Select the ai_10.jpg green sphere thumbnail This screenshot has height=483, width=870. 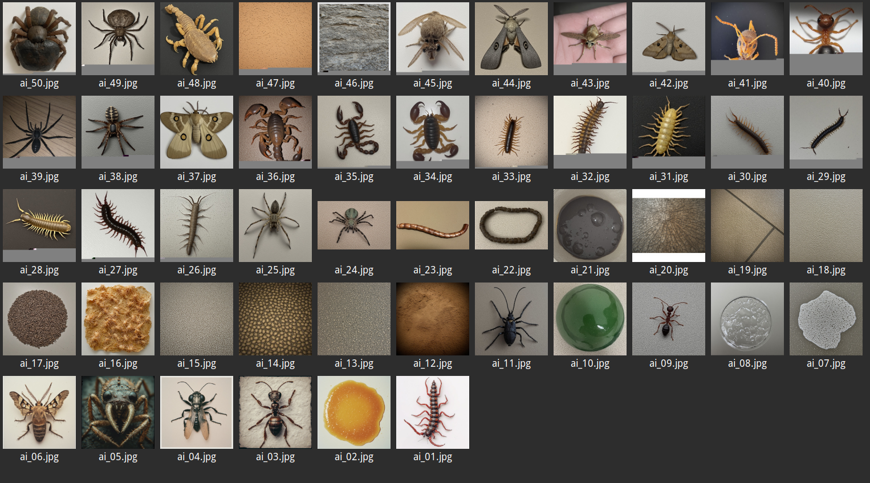coord(590,319)
